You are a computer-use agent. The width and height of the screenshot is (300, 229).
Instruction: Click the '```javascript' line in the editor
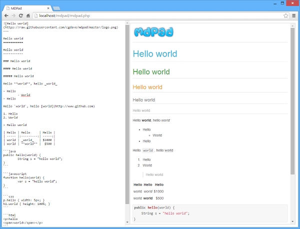pos(15,174)
